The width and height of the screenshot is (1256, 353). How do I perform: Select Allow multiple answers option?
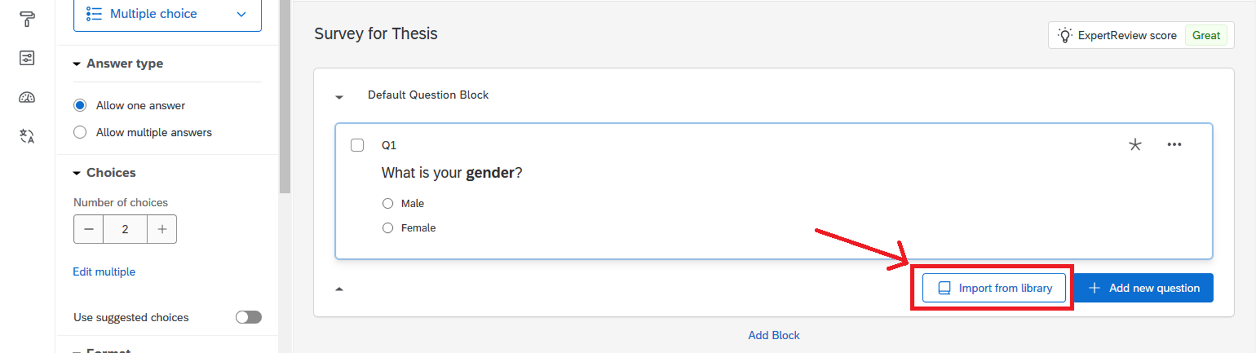click(x=80, y=133)
